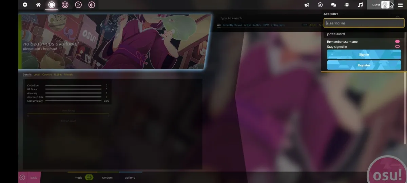Open the chat overlay icon
The image size is (407, 183).
click(x=333, y=5)
